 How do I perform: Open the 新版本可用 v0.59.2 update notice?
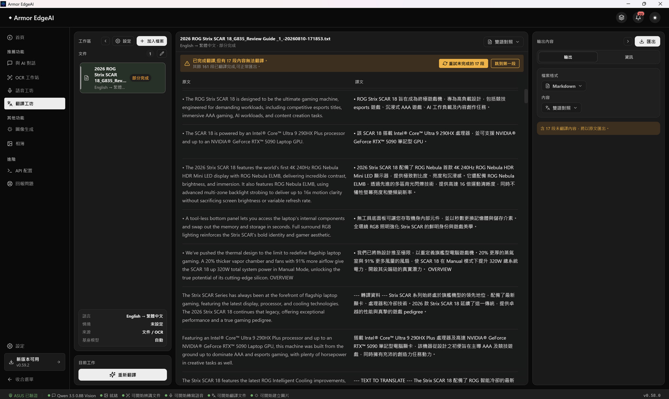click(x=34, y=362)
